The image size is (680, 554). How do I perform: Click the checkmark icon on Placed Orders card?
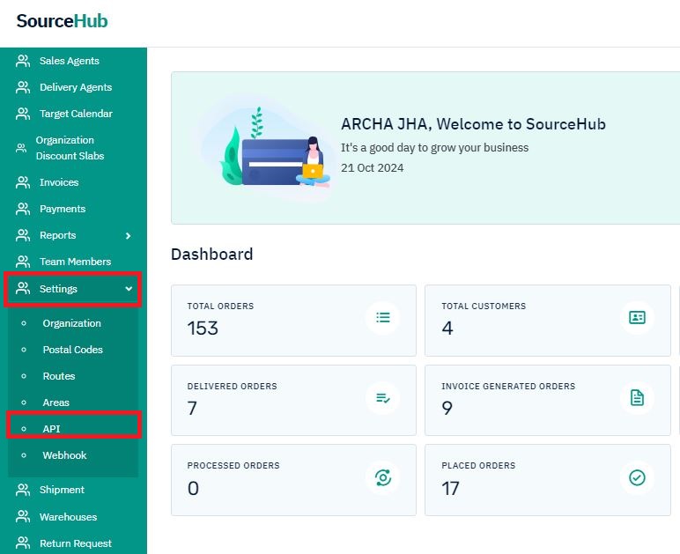(x=637, y=477)
